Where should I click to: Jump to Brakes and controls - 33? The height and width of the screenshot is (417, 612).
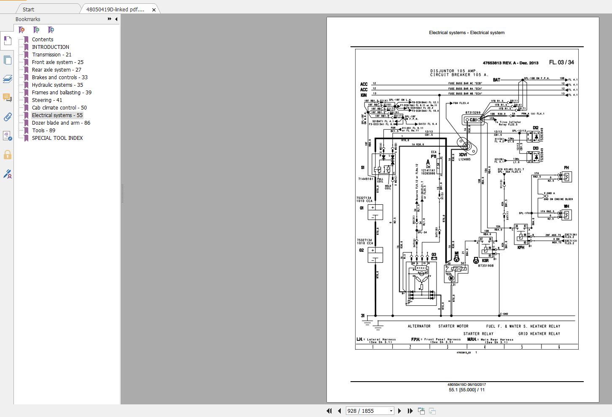[60, 77]
